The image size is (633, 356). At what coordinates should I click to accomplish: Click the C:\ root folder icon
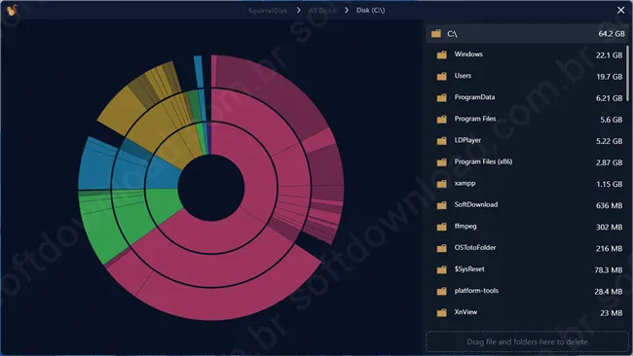[436, 33]
